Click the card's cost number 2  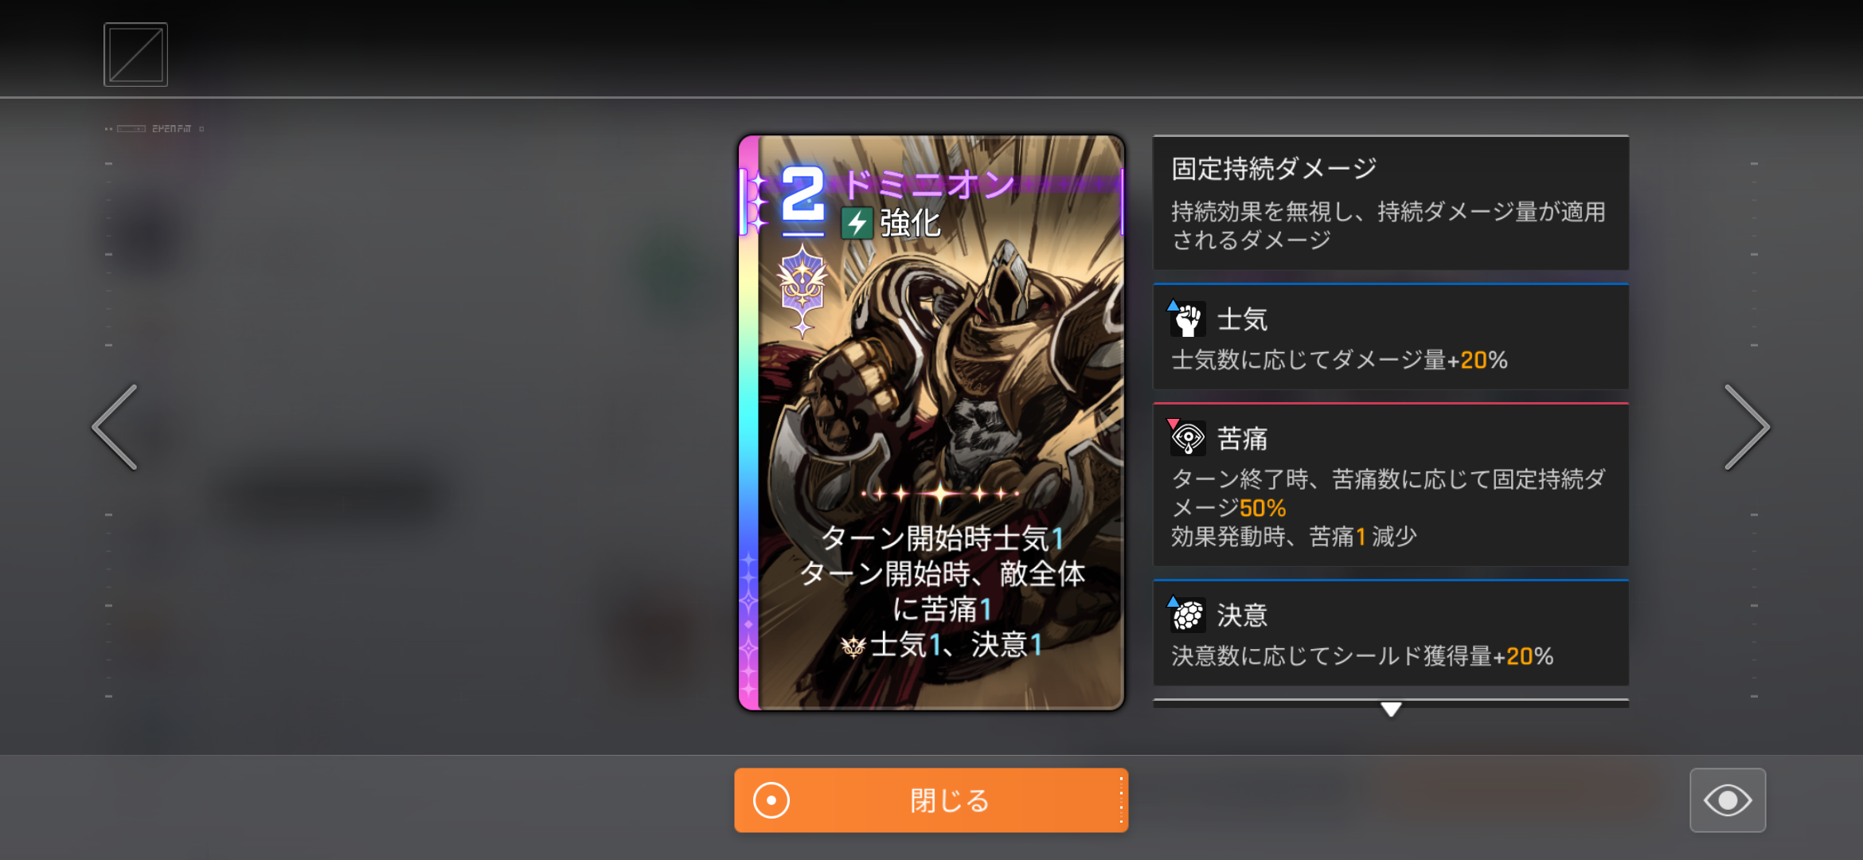802,193
